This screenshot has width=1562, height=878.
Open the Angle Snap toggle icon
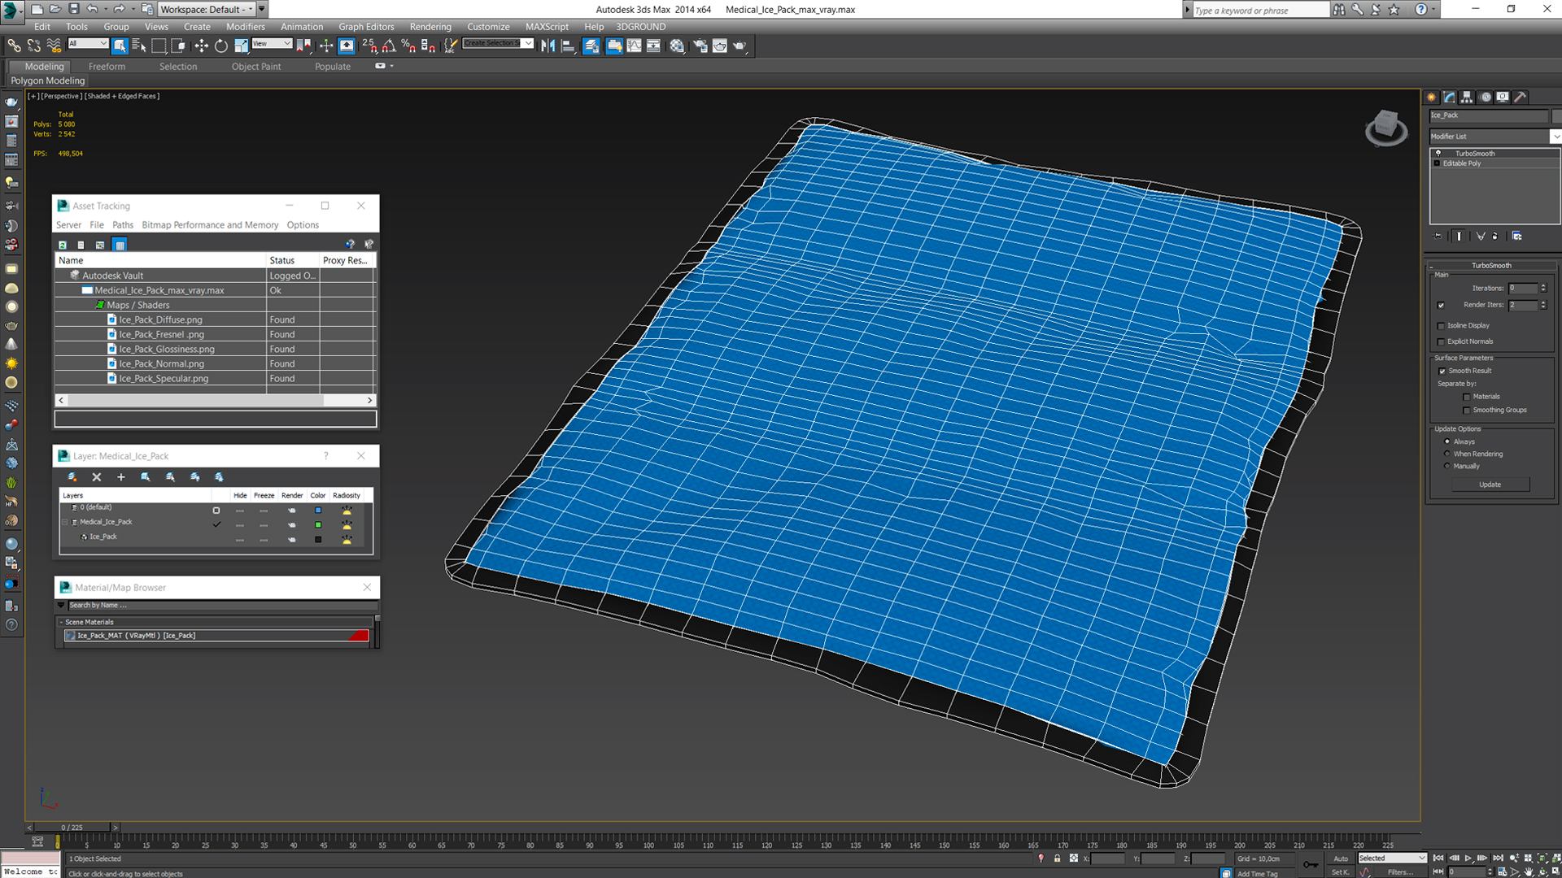[389, 46]
